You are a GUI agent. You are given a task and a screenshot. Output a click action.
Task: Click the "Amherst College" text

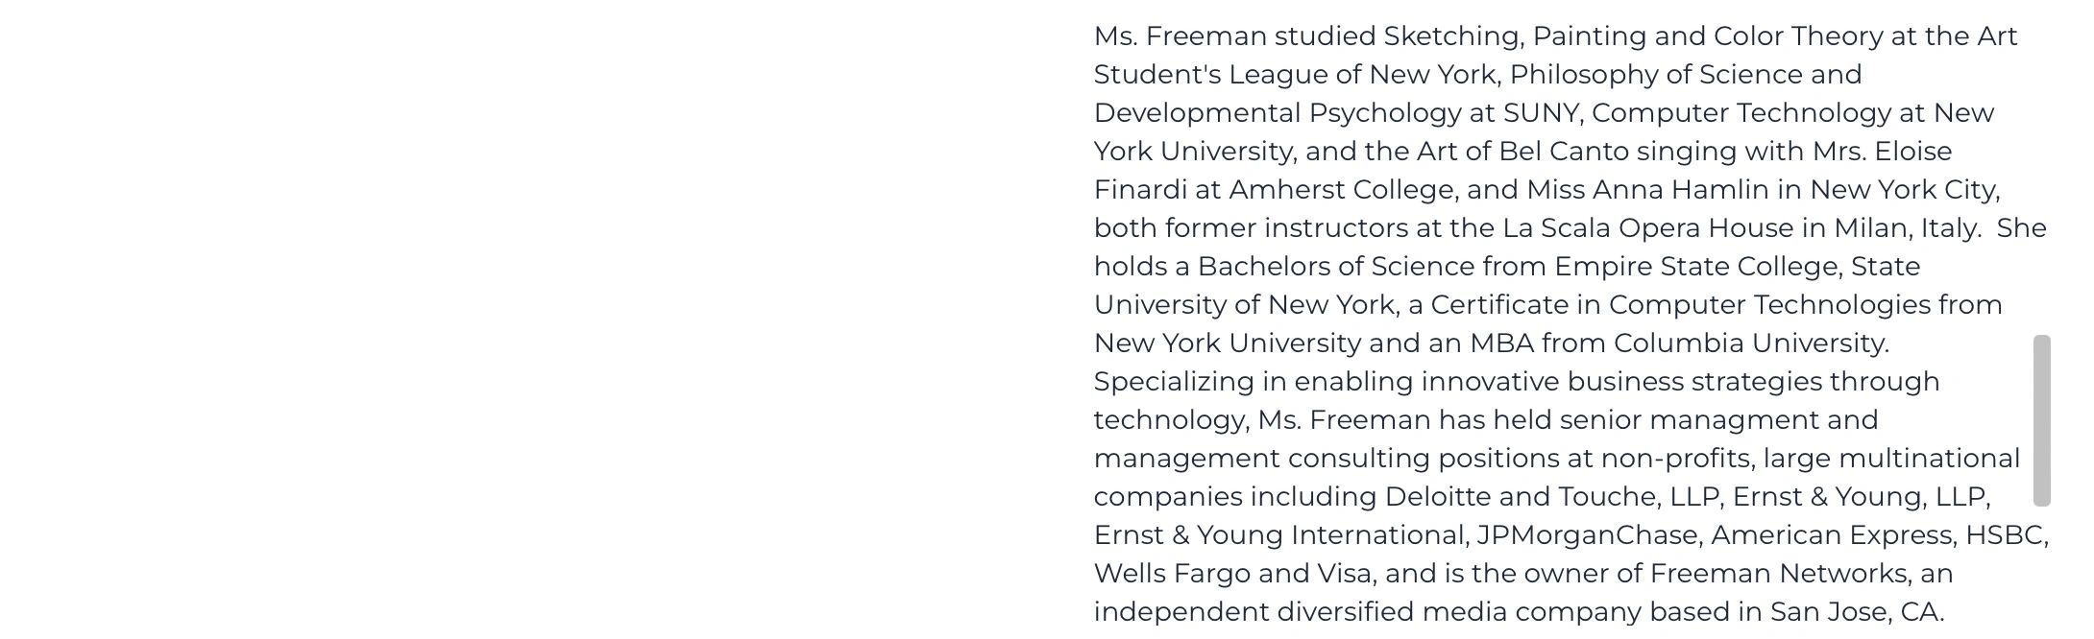[1340, 190]
